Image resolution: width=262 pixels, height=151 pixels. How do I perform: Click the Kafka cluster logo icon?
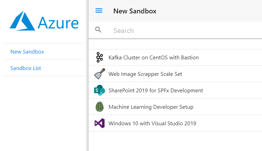tap(100, 57)
